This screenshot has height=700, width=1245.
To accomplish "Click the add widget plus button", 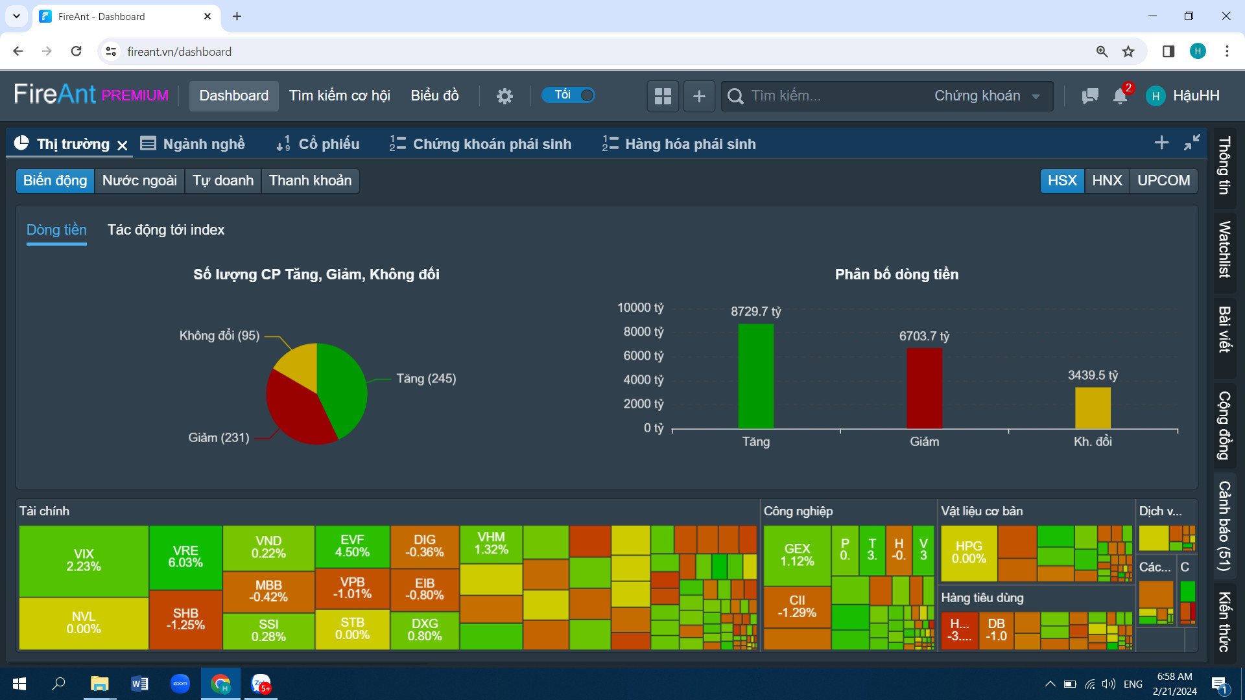I will pyautogui.click(x=699, y=96).
